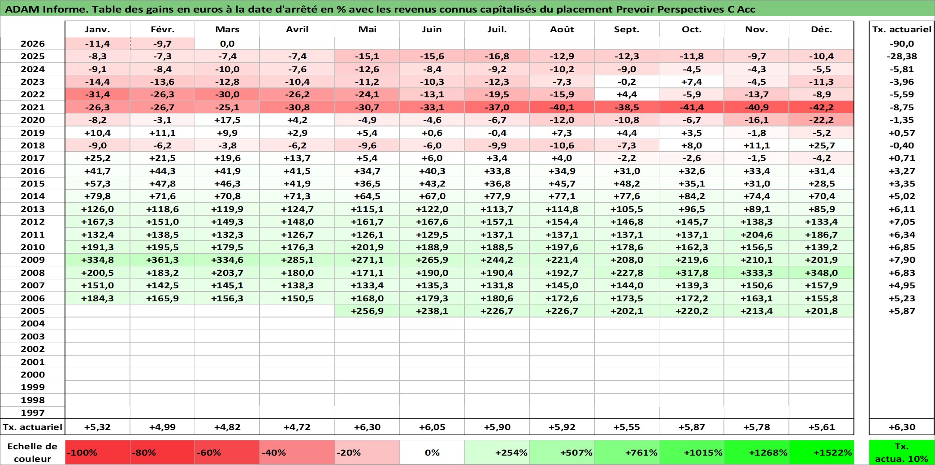Click the -31,4 cell in January 2022

[x=97, y=94]
